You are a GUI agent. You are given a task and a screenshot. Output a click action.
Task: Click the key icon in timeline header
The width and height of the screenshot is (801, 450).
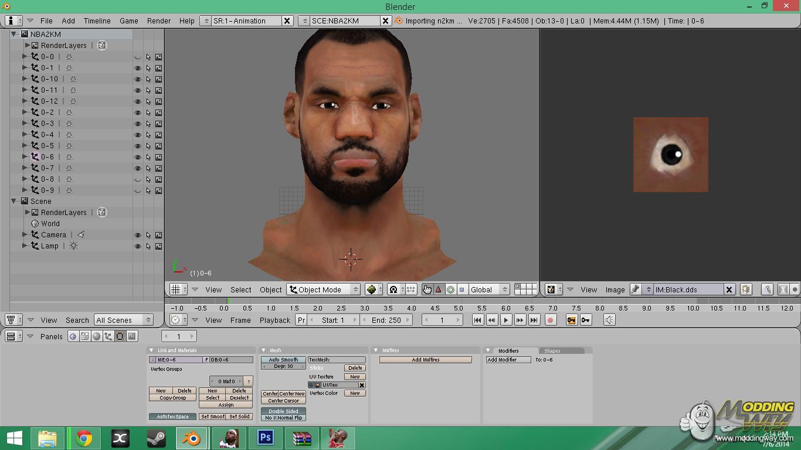pyautogui.click(x=585, y=320)
